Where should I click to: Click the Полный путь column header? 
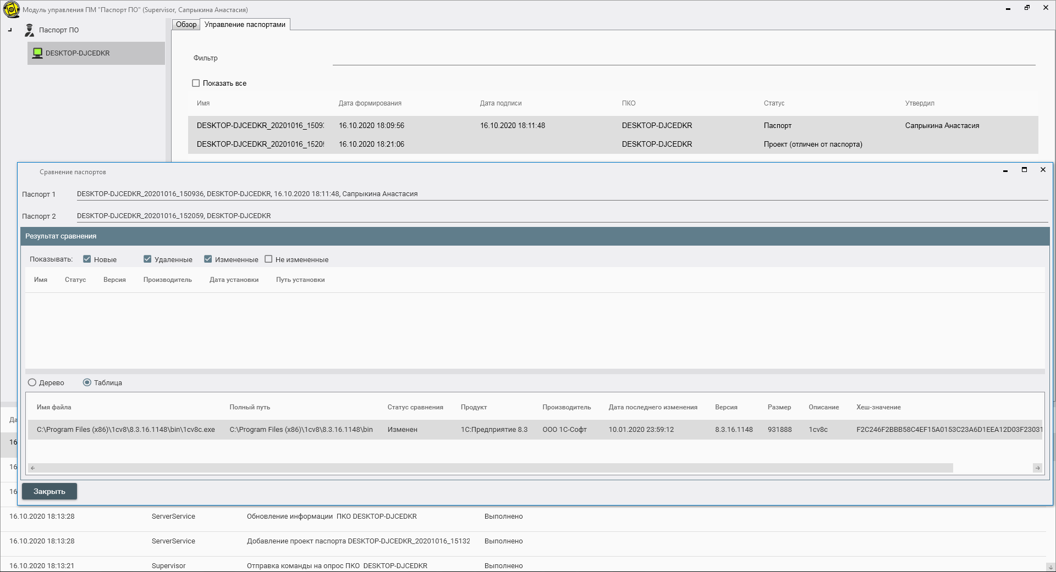coord(250,407)
